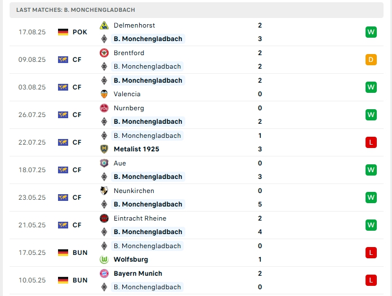
Task: Click the Wolfsburg club crest icon
Action: click(x=104, y=259)
